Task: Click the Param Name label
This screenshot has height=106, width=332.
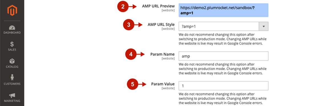Action: pyautogui.click(x=162, y=54)
